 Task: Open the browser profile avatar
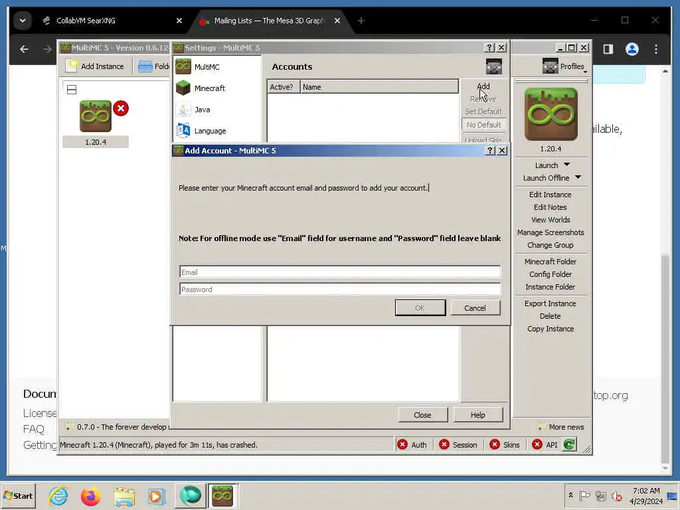click(x=632, y=49)
